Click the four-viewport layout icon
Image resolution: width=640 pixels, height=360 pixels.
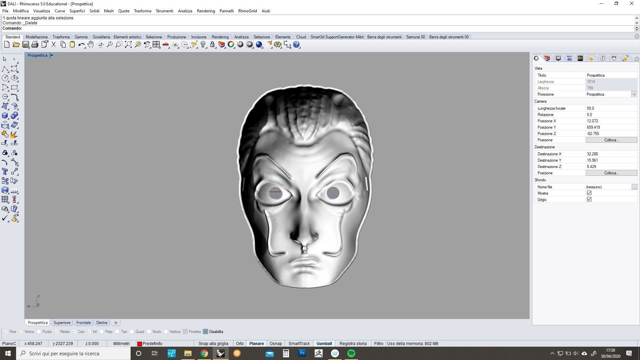[x=156, y=45]
